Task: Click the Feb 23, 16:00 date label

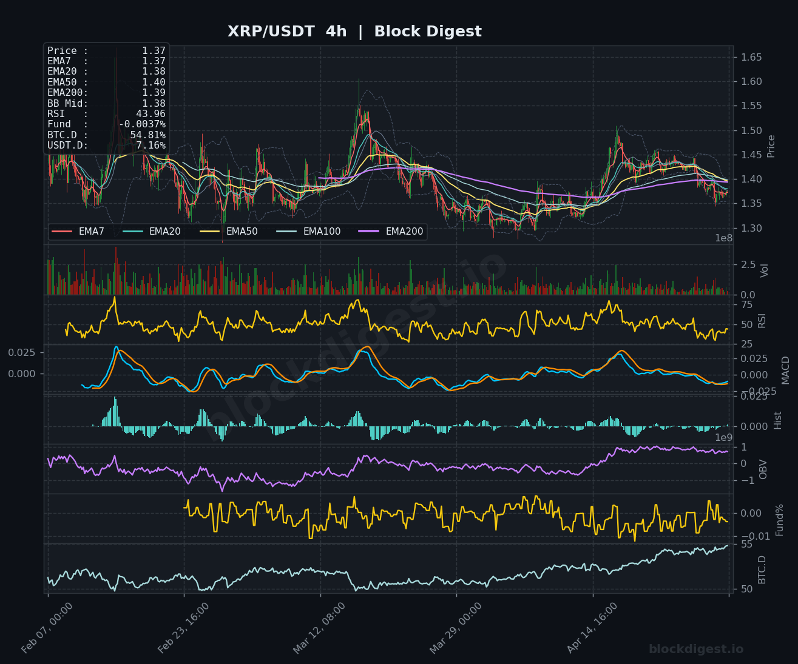Action: click(x=184, y=628)
